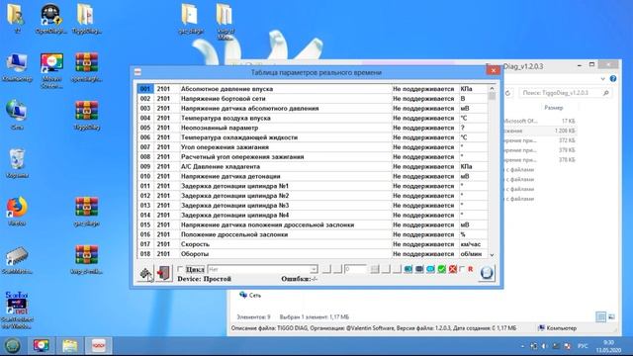Click the round blue button in the parameter toolbar
This screenshot has width=633, height=356.
[487, 273]
